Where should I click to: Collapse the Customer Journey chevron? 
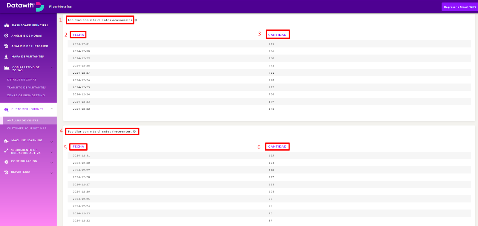coord(52,109)
